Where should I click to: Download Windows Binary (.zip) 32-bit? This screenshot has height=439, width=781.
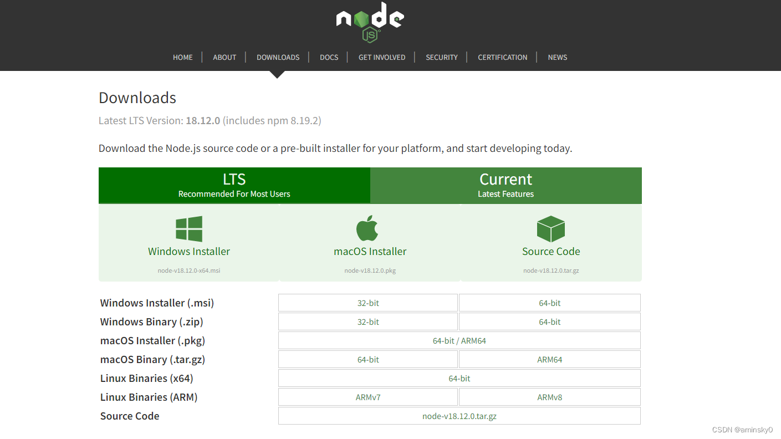point(368,322)
